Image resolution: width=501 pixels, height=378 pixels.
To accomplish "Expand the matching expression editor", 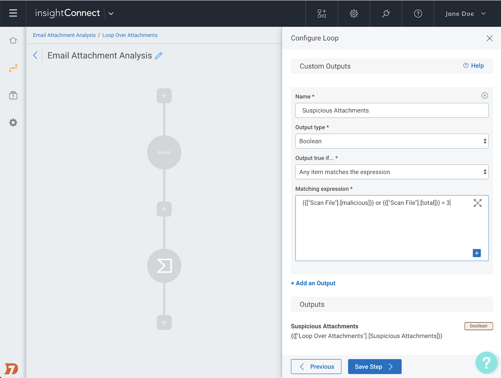I will (478, 203).
